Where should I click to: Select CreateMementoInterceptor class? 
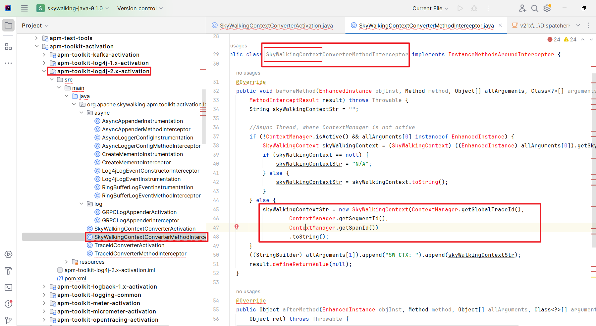tap(136, 162)
